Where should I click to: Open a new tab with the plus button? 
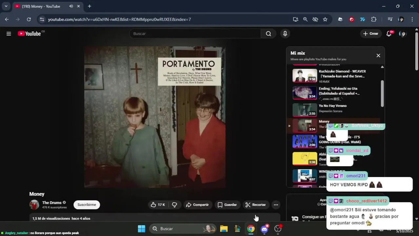point(90,6)
